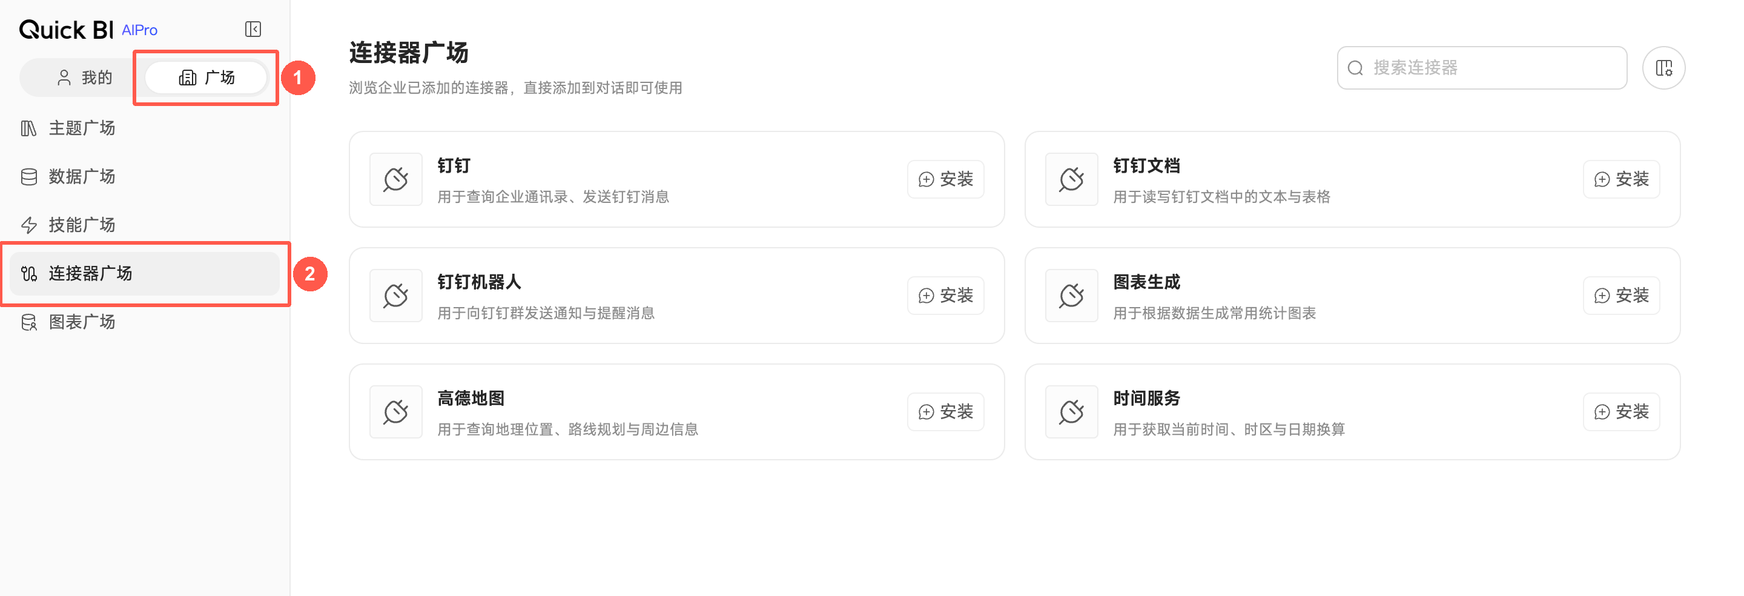The width and height of the screenshot is (1744, 596).
Task: Install the 时间服务 connector
Action: pos(1622,412)
